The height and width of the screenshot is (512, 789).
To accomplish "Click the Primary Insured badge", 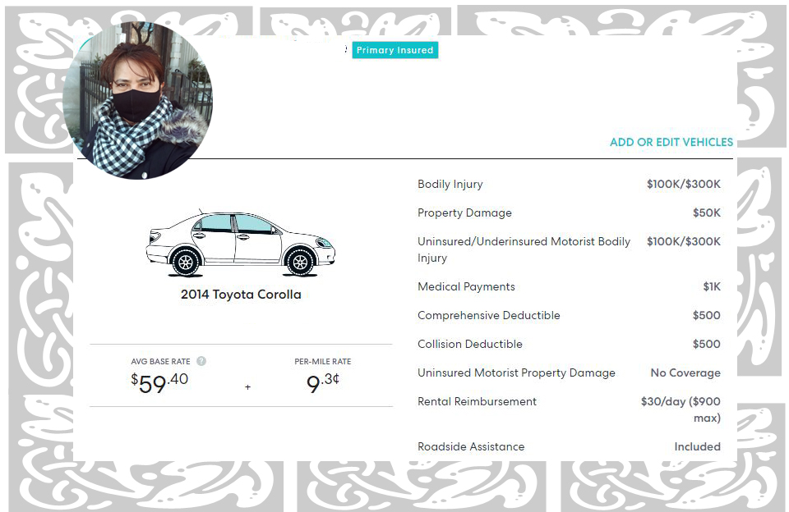I will click(395, 50).
